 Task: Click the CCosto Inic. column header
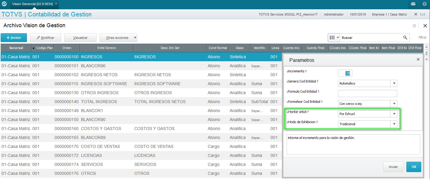coord(338,48)
